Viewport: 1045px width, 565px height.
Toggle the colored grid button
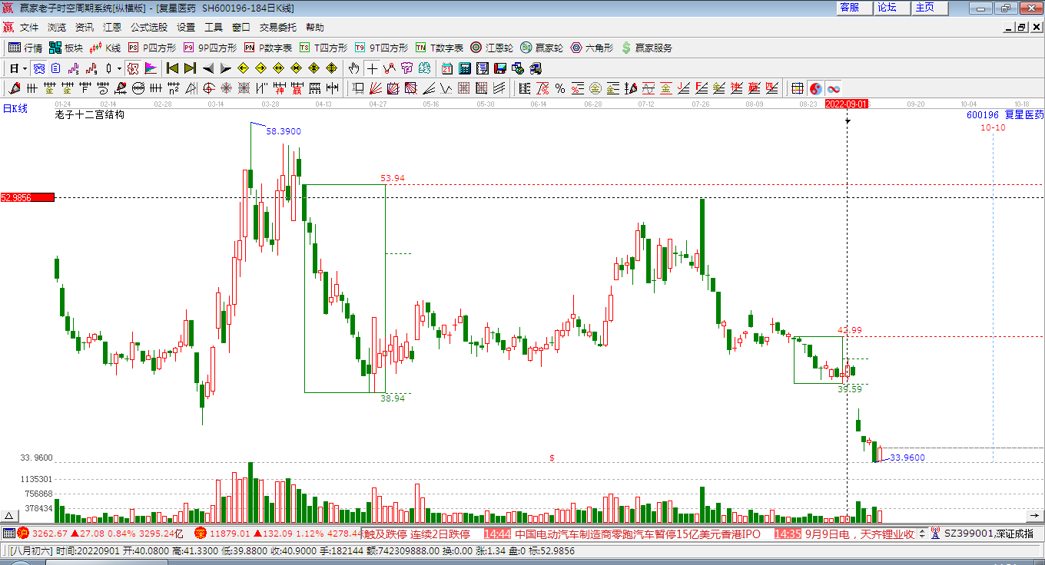[x=798, y=88]
